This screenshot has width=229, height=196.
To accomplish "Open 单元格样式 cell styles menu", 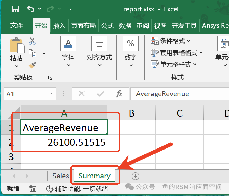I will (x=174, y=65).
